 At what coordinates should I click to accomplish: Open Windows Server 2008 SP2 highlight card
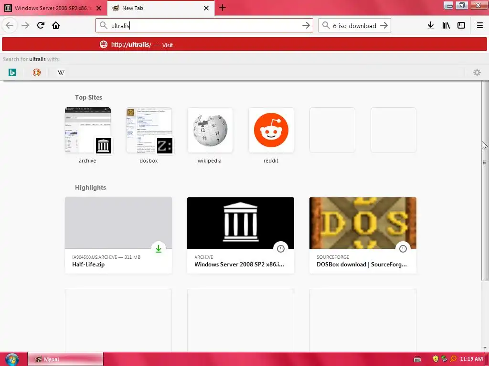(241, 235)
